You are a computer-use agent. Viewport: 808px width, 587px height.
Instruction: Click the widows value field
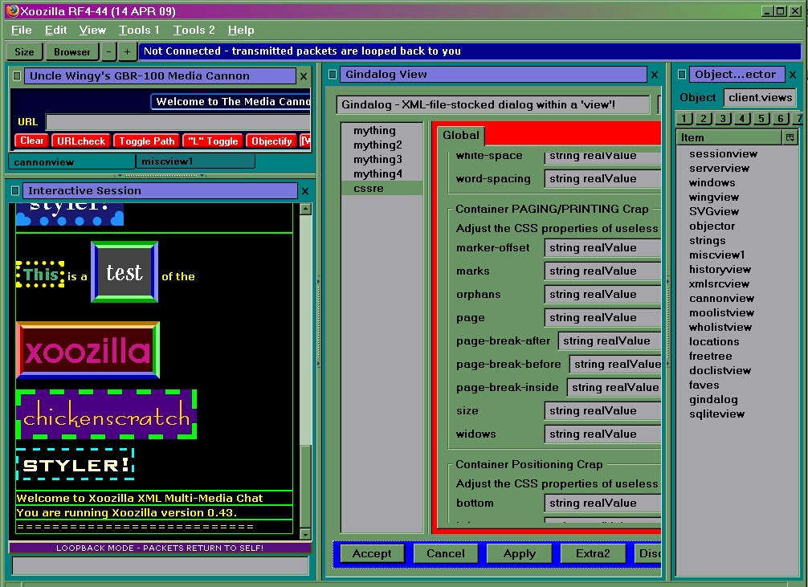coord(602,434)
